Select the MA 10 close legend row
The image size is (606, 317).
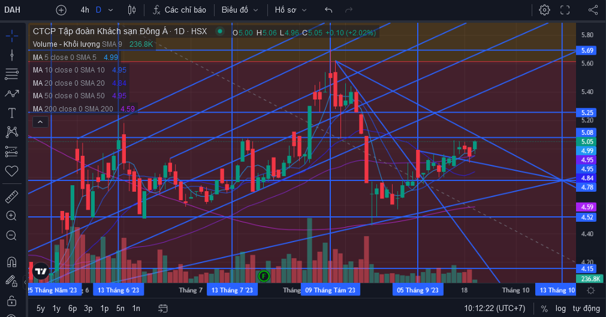tap(79, 70)
